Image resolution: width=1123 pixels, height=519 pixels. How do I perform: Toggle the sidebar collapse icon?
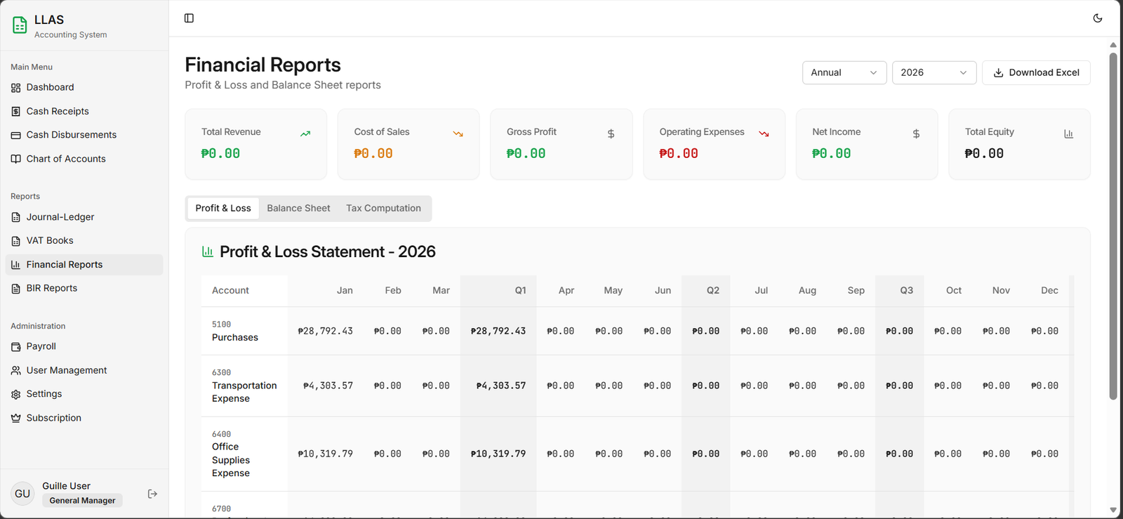[189, 18]
